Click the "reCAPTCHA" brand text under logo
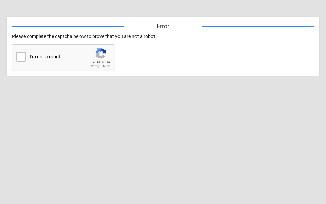 point(101,62)
